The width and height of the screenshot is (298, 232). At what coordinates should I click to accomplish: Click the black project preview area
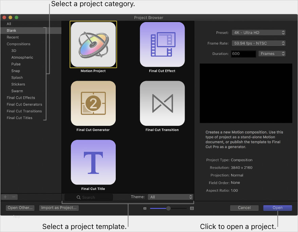point(246,93)
